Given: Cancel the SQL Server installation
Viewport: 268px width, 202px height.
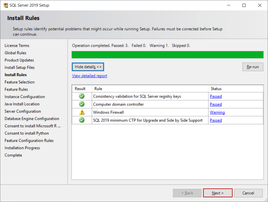Looking at the screenshot, I should point(248,193).
